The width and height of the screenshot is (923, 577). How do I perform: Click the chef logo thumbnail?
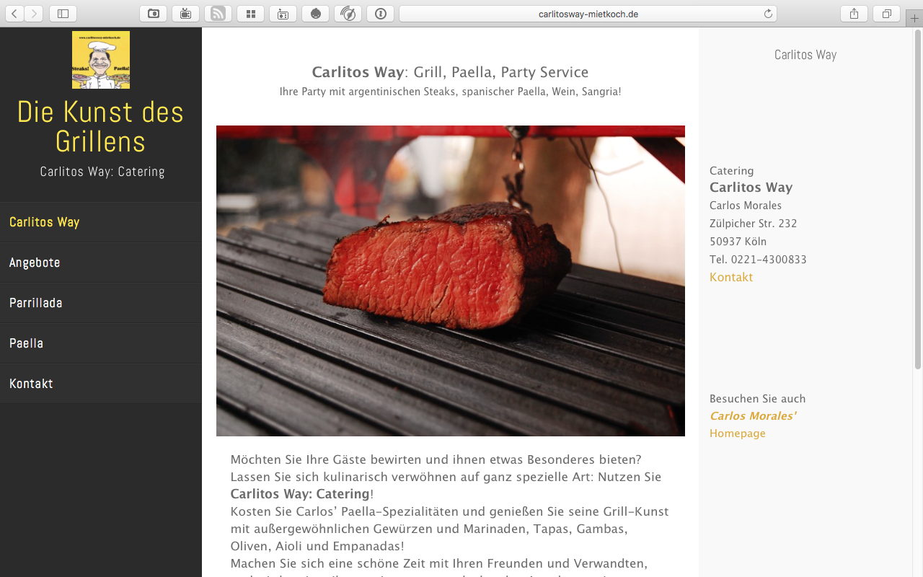[x=101, y=60]
